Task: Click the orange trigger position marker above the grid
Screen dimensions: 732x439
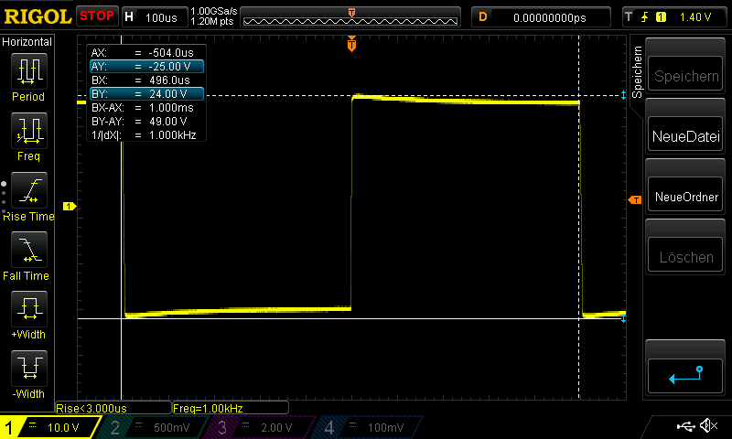Action: tap(351, 44)
